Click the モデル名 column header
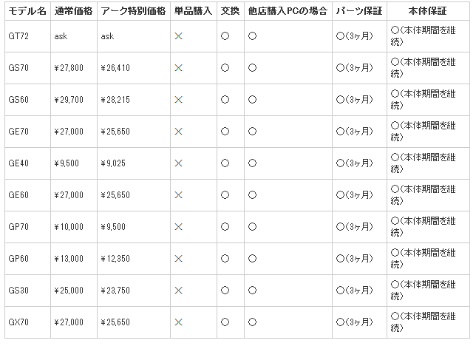The width and height of the screenshot is (476, 346). click(27, 12)
